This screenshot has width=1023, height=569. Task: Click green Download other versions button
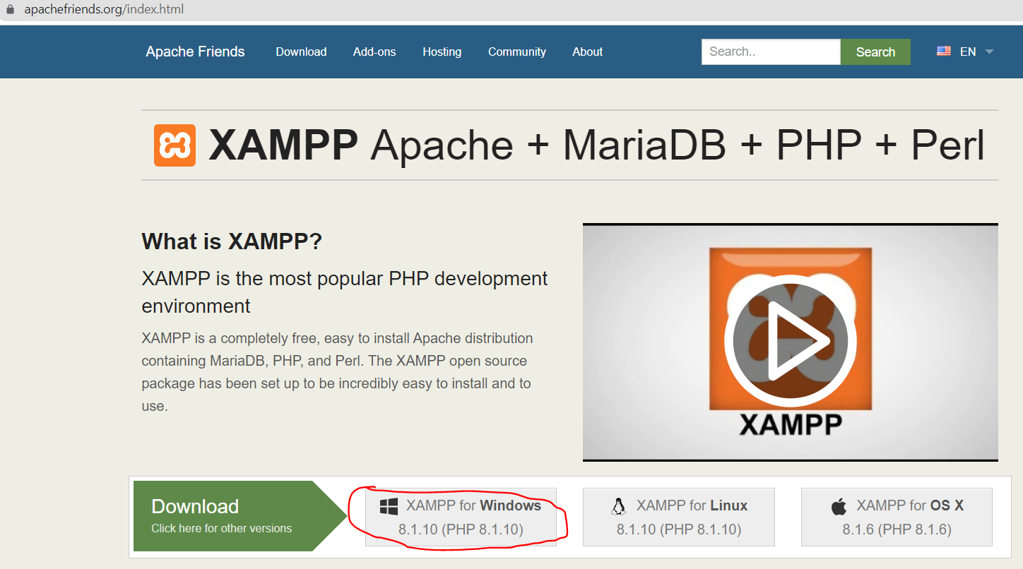239,516
